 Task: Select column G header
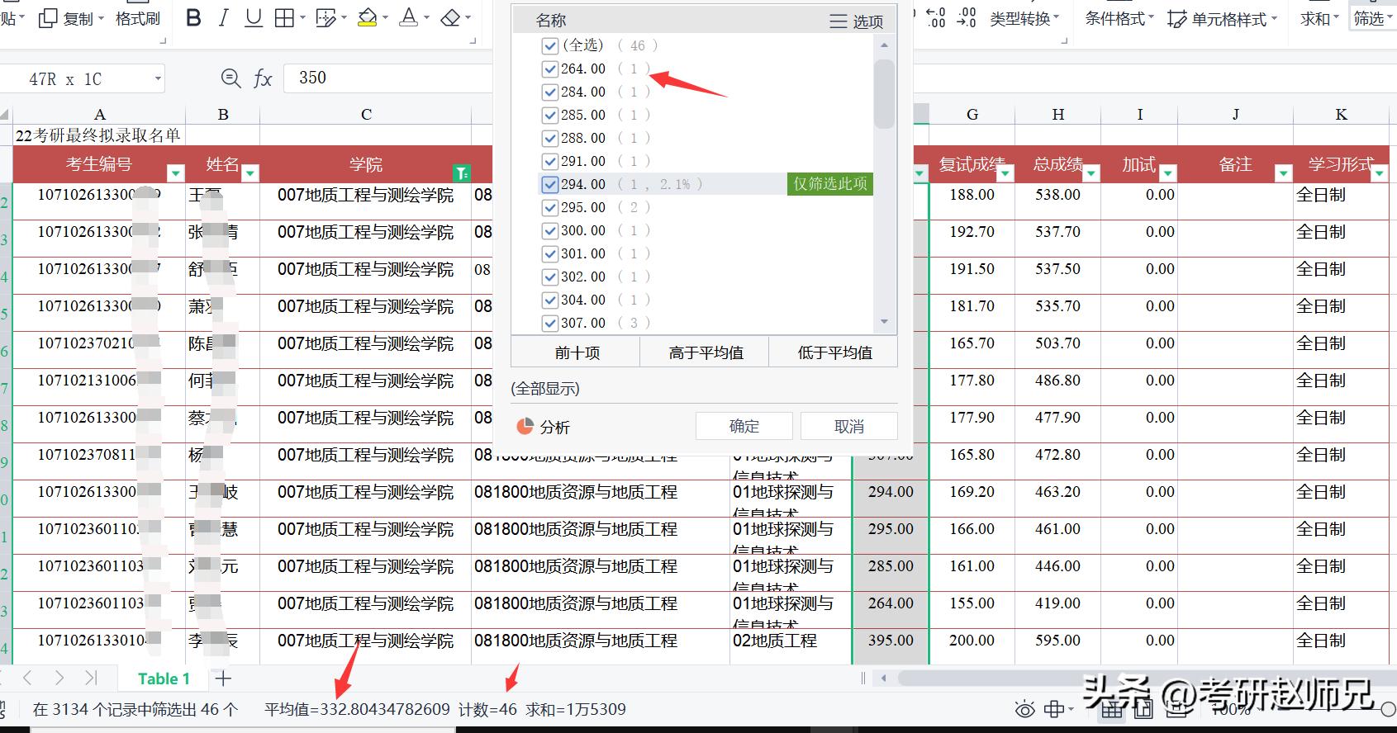click(x=972, y=115)
